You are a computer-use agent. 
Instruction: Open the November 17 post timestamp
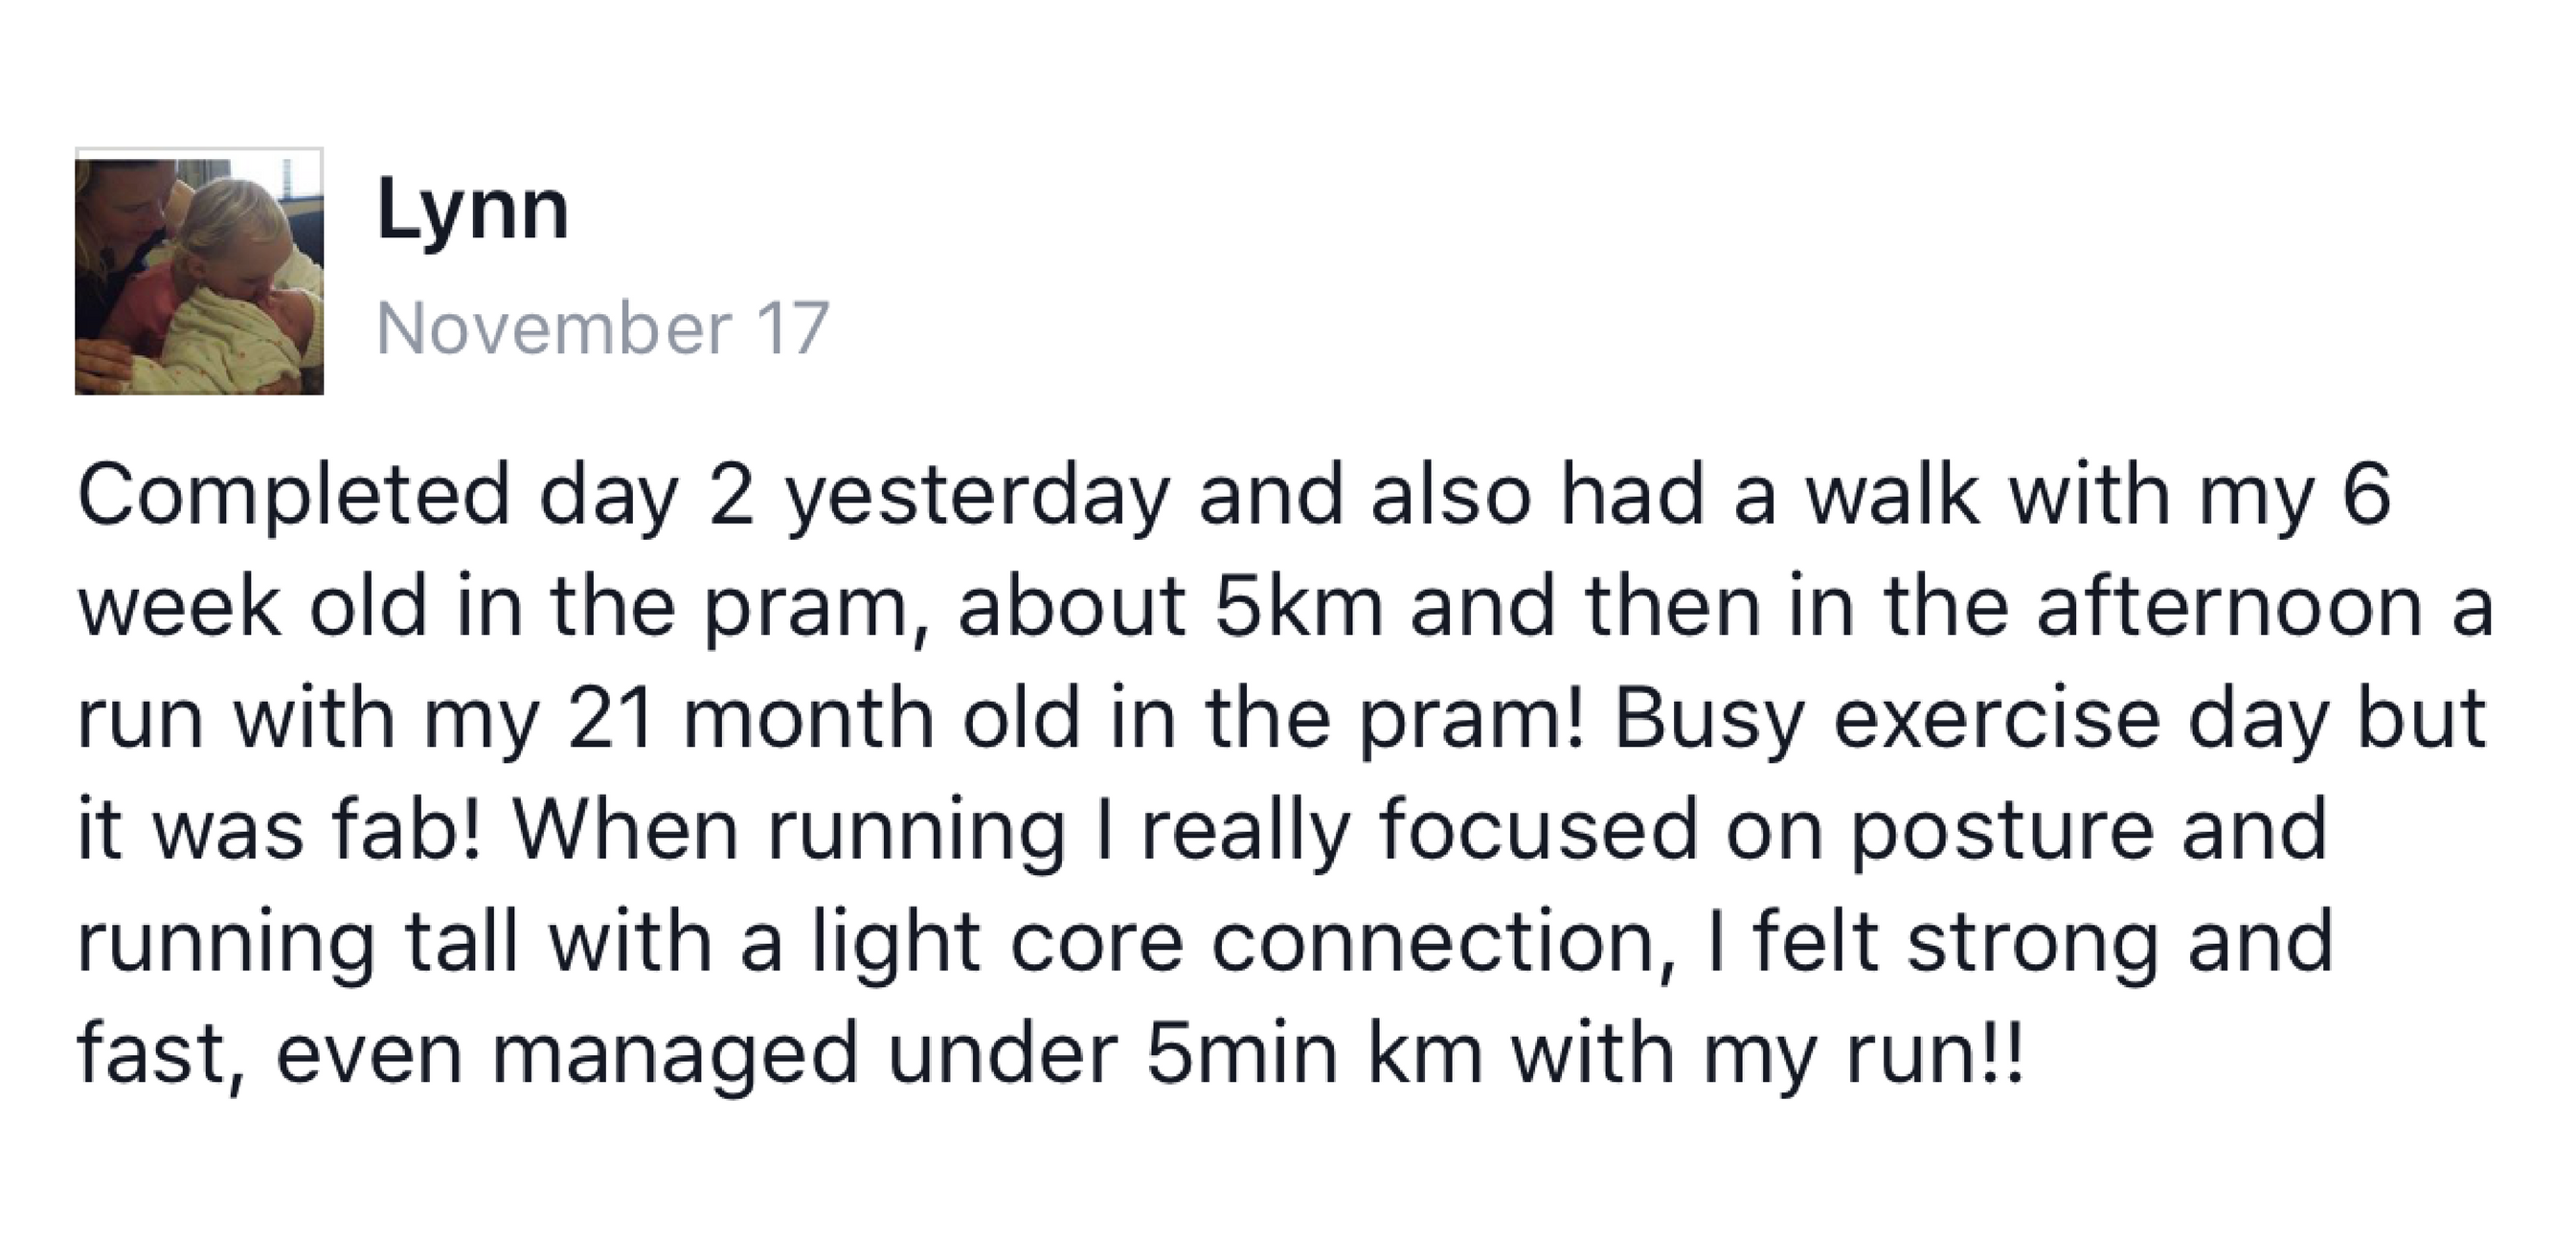coord(603,328)
